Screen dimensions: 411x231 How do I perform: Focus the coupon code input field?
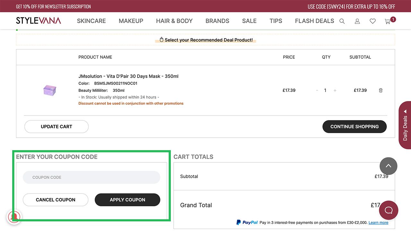pyautogui.click(x=92, y=177)
